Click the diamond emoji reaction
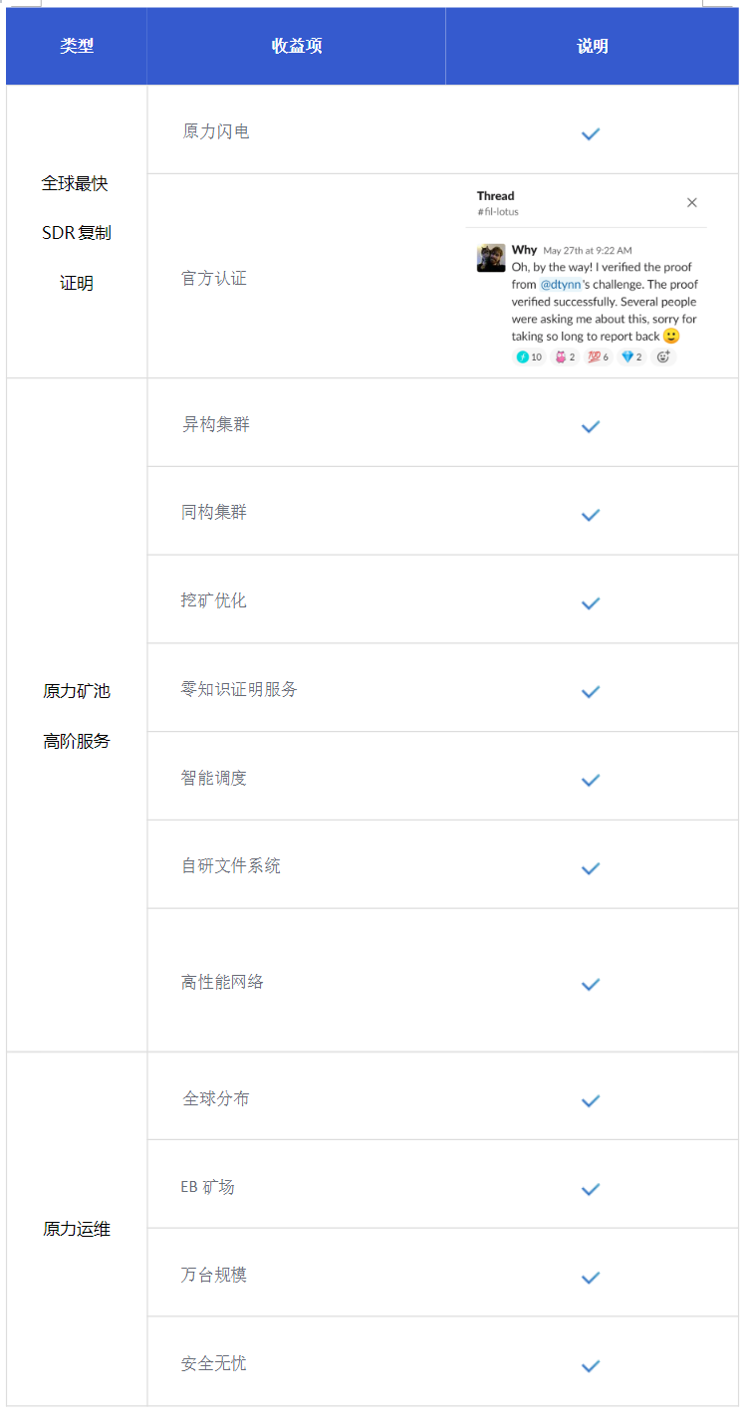The image size is (750, 1419). tap(629, 356)
